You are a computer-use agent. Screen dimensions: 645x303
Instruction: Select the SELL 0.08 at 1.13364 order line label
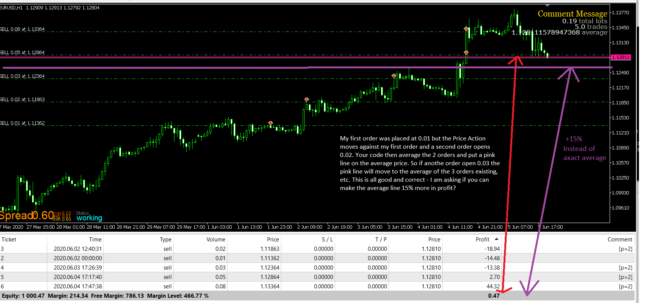[22, 29]
